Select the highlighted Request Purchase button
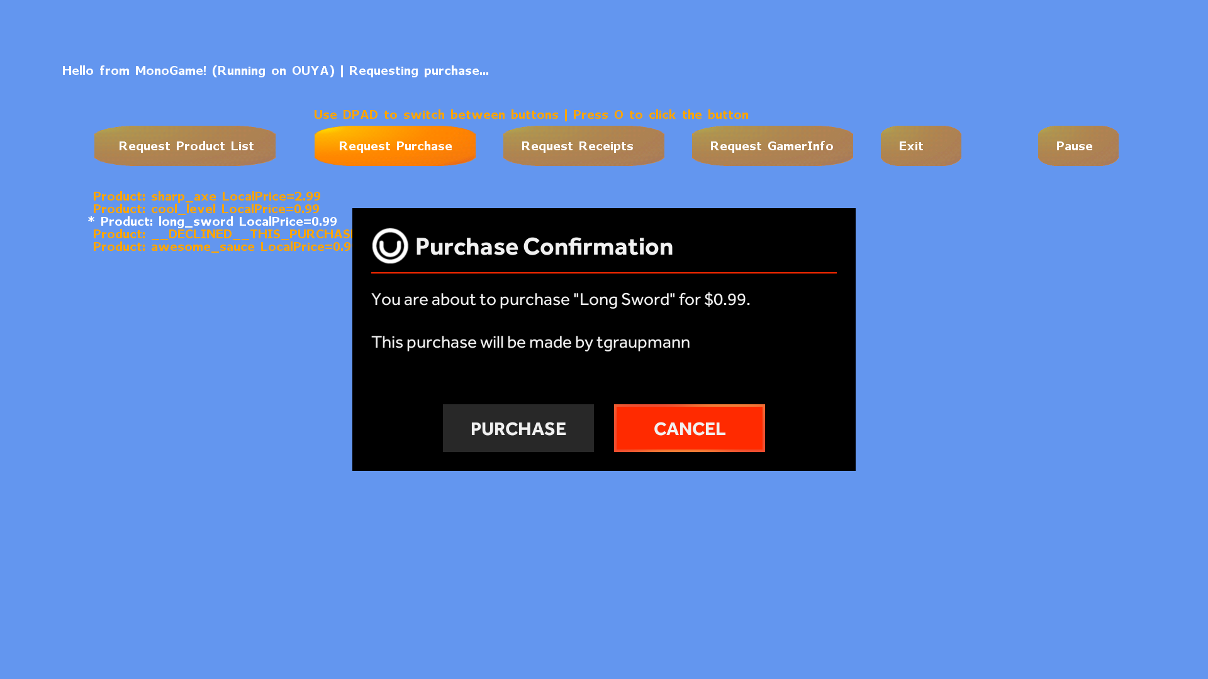This screenshot has height=679, width=1208. (395, 146)
